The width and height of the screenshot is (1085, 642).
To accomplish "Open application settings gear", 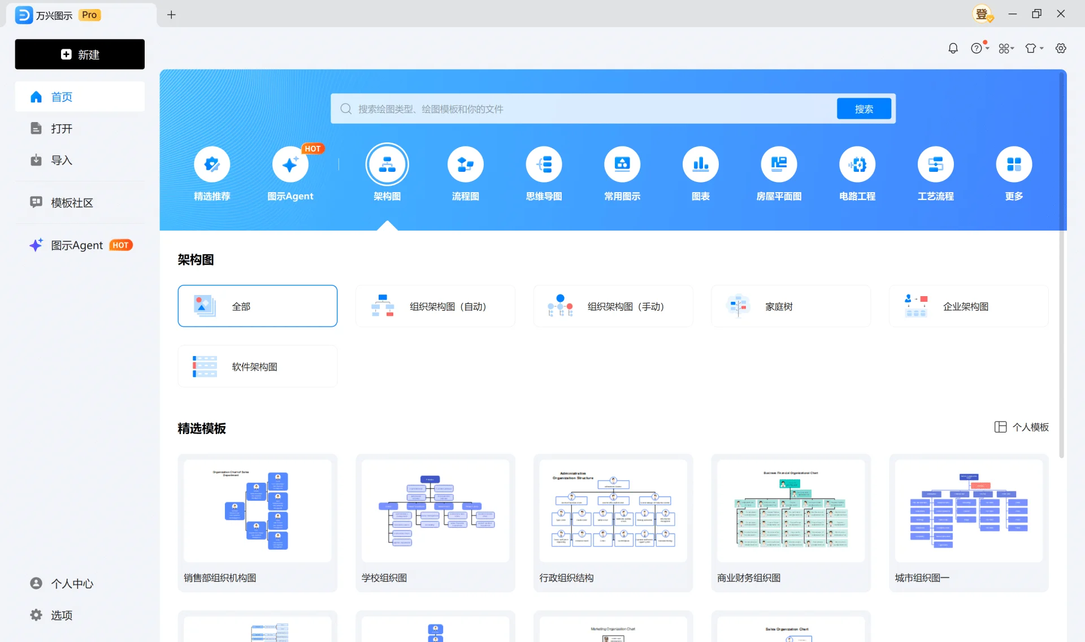I will point(1061,48).
